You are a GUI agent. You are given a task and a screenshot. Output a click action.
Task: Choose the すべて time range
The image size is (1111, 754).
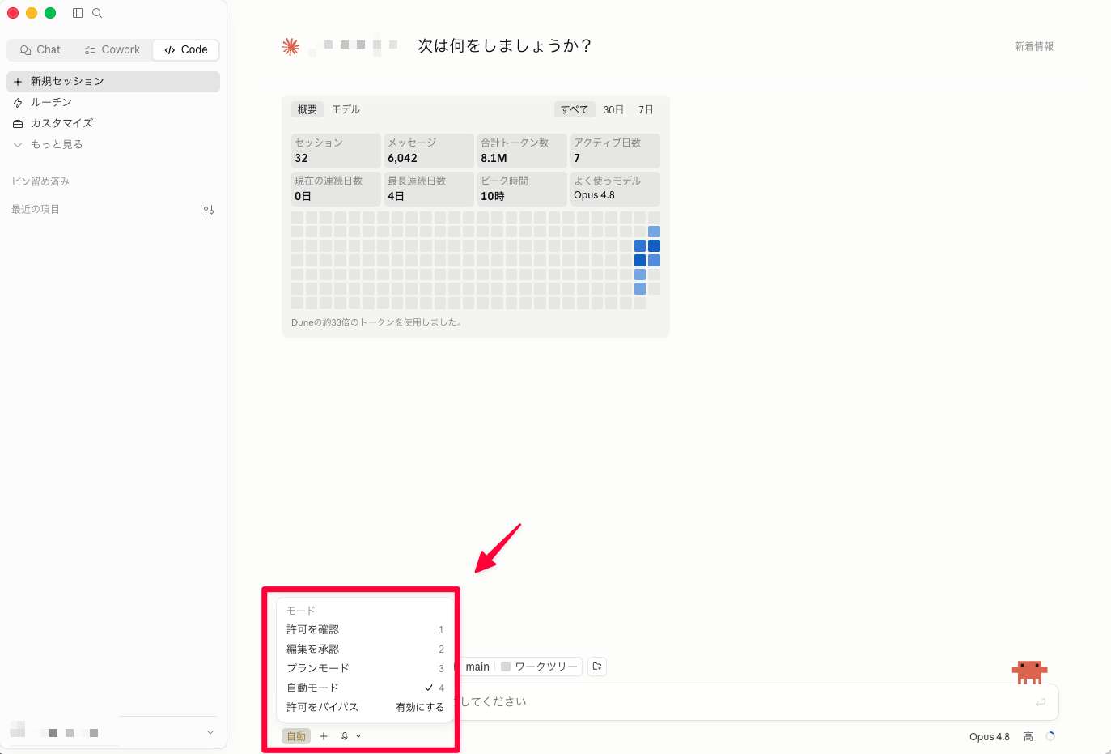pos(575,109)
